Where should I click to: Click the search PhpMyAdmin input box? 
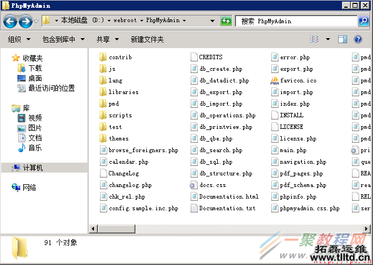[x=296, y=21]
